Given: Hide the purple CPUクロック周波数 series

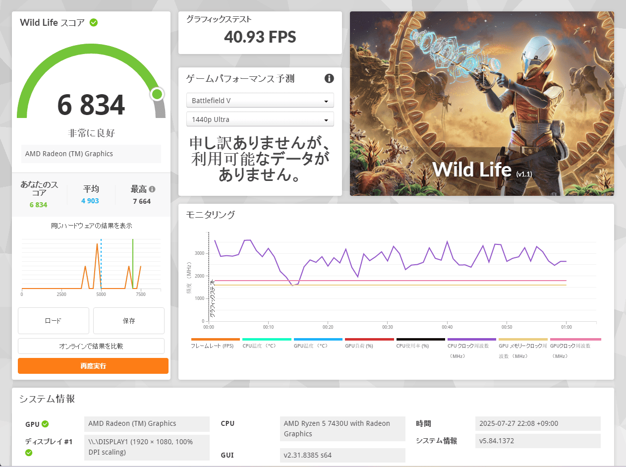Looking at the screenshot, I should click(x=471, y=346).
